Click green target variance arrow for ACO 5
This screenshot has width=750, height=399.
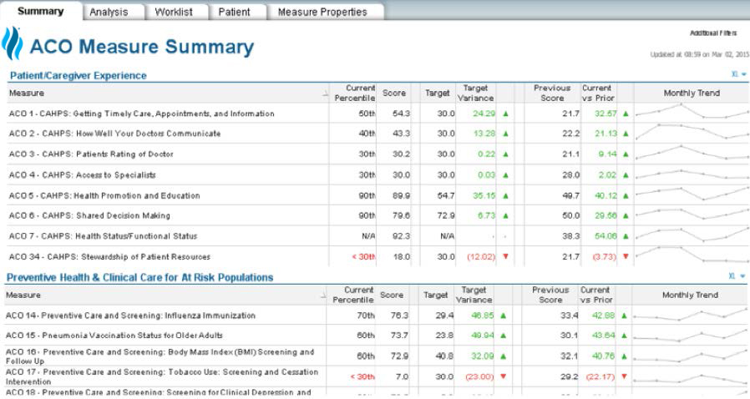[505, 195]
